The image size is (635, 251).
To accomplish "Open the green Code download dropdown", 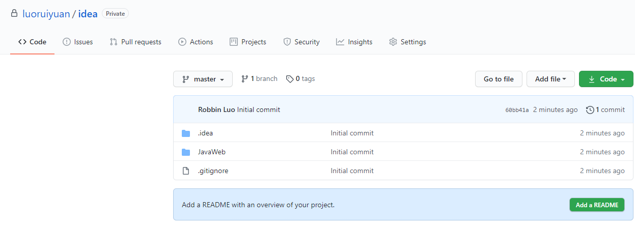I will tap(606, 79).
